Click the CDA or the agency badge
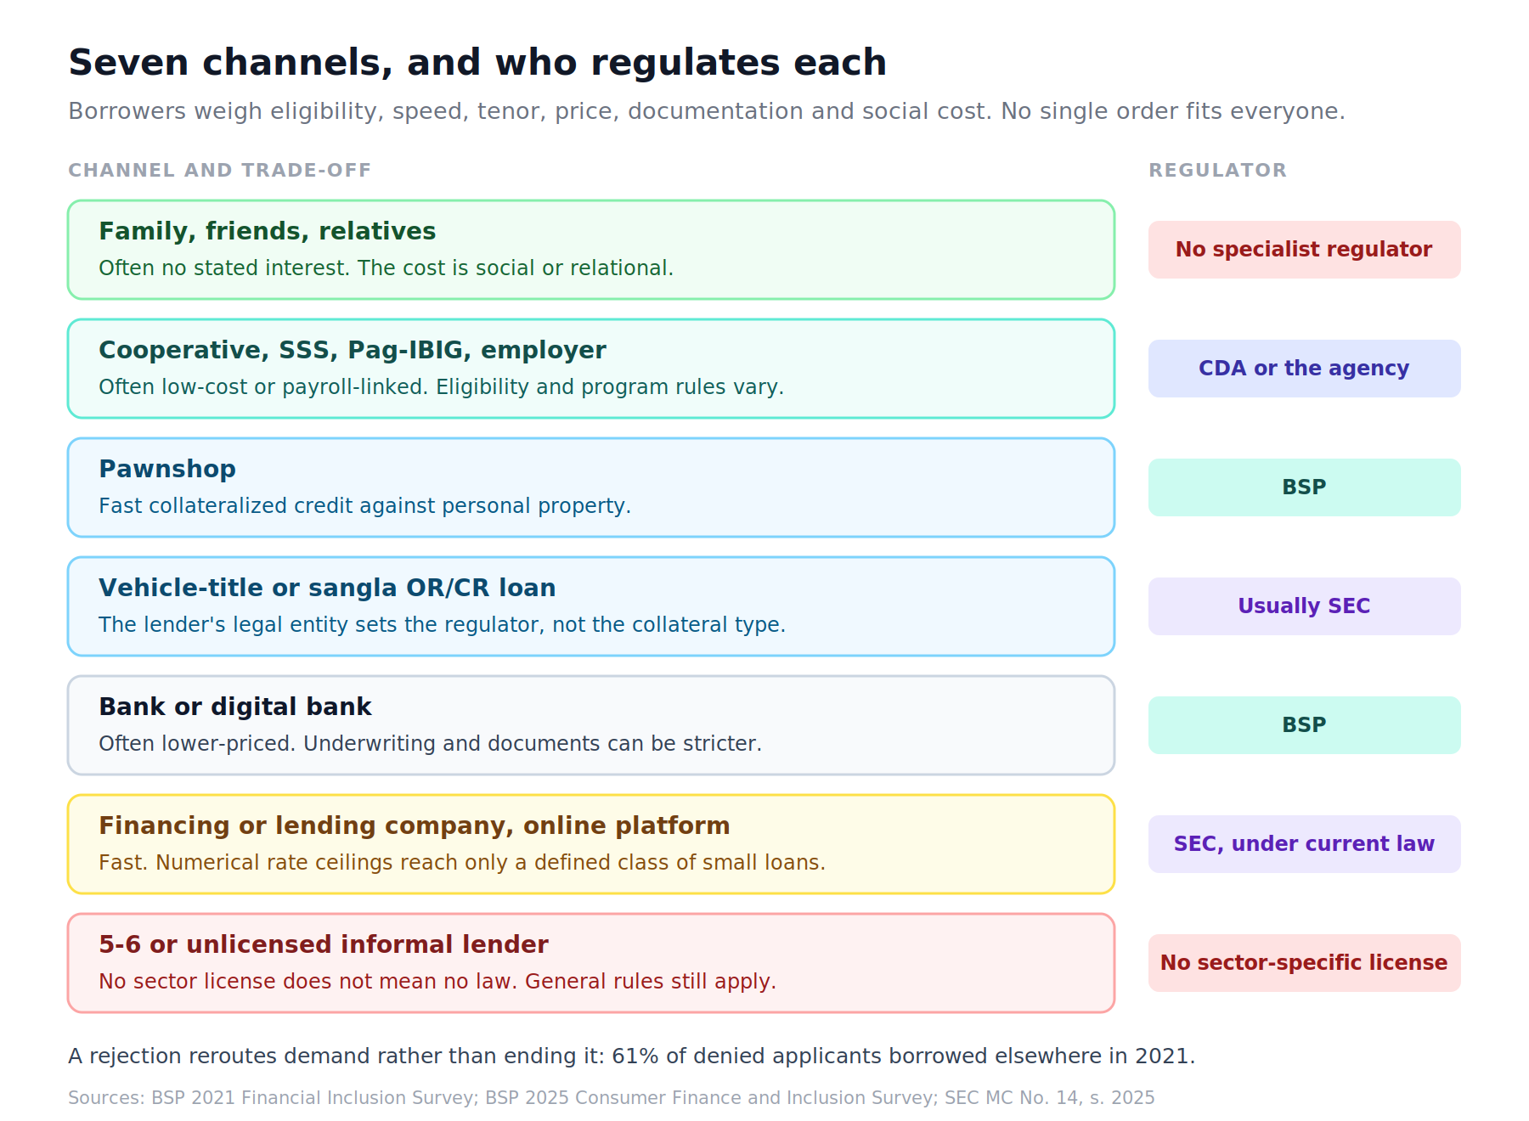 coord(1304,369)
